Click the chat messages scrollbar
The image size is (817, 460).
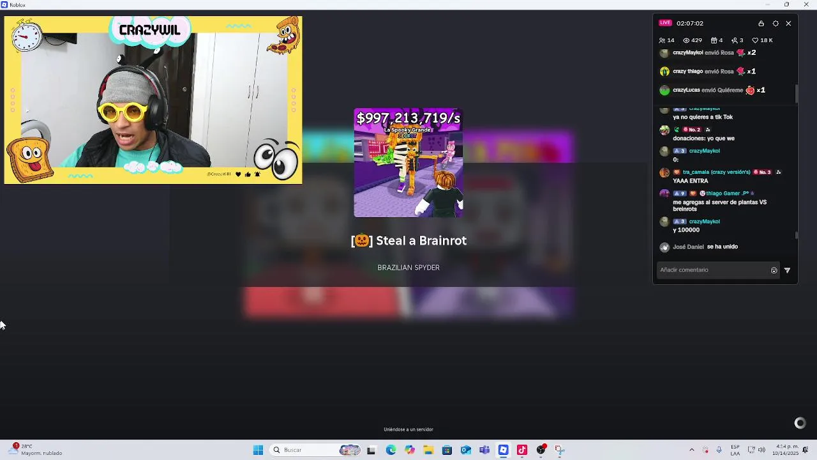(x=796, y=236)
